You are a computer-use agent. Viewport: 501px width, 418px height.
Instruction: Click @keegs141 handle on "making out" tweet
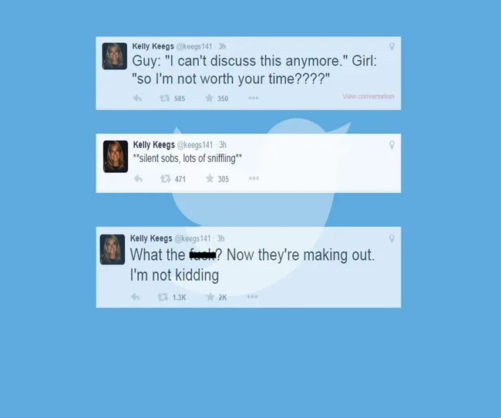193,238
